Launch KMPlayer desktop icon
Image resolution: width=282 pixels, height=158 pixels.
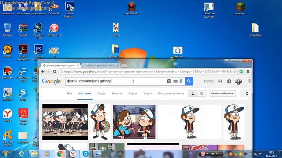(7, 94)
